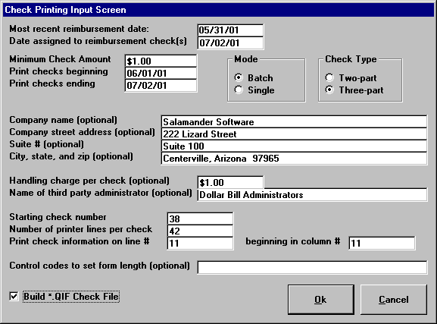Click the empty control codes form length field

point(312,267)
